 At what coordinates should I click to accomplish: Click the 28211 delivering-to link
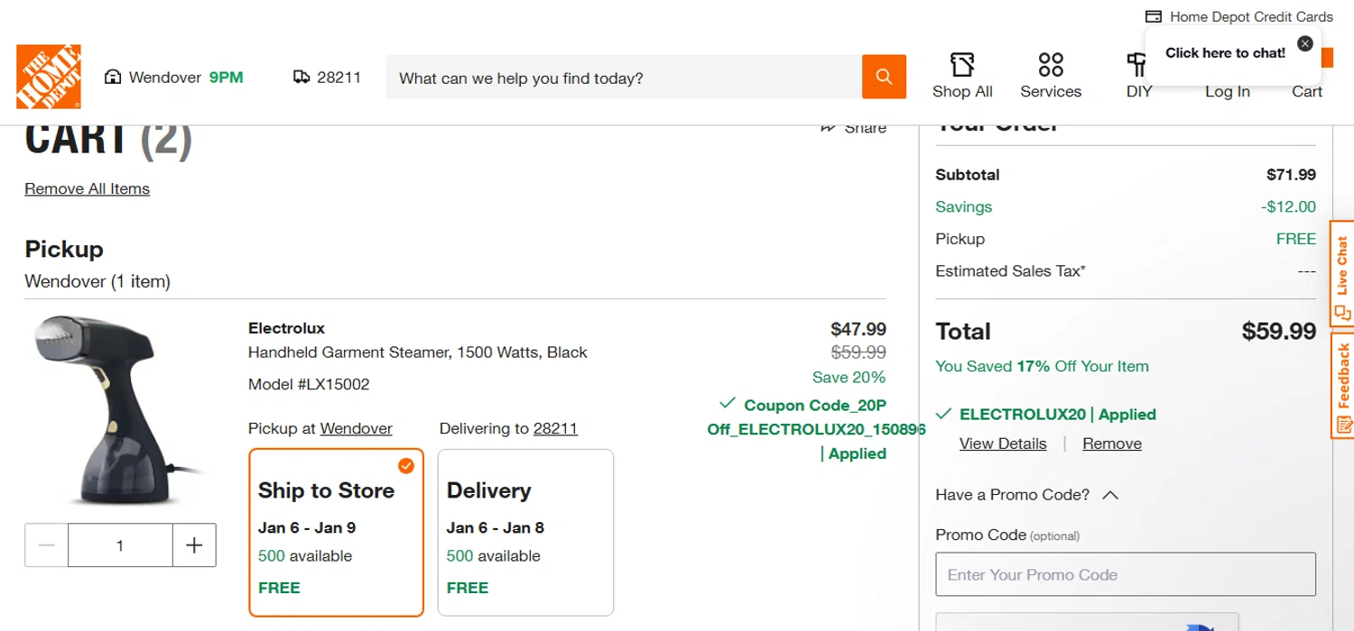[555, 428]
